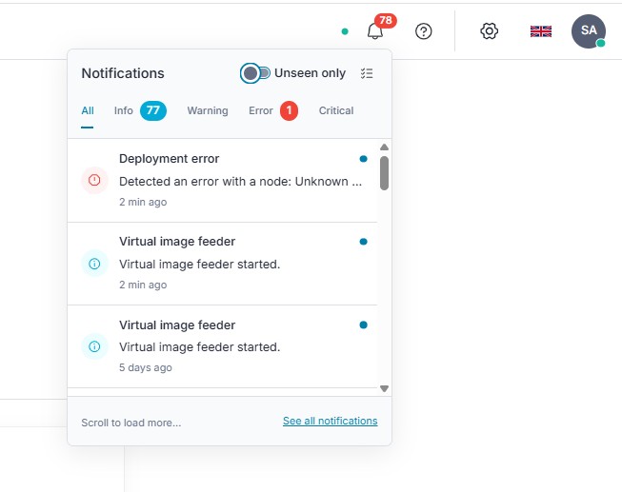Click the red Deployment error icon

pos(94,180)
